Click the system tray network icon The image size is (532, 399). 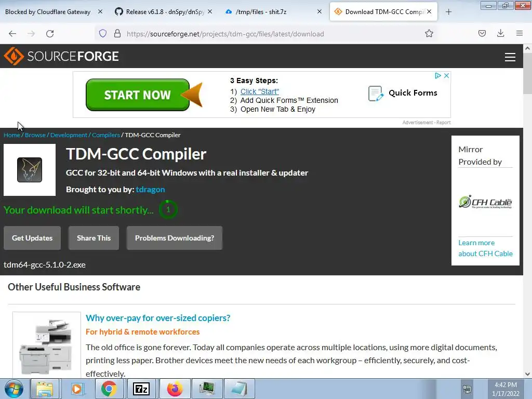(x=467, y=389)
